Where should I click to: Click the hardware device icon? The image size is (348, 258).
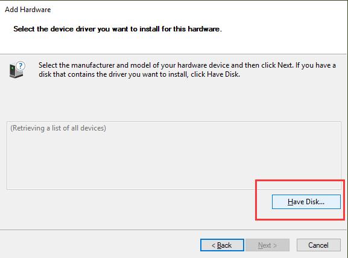click(x=16, y=71)
